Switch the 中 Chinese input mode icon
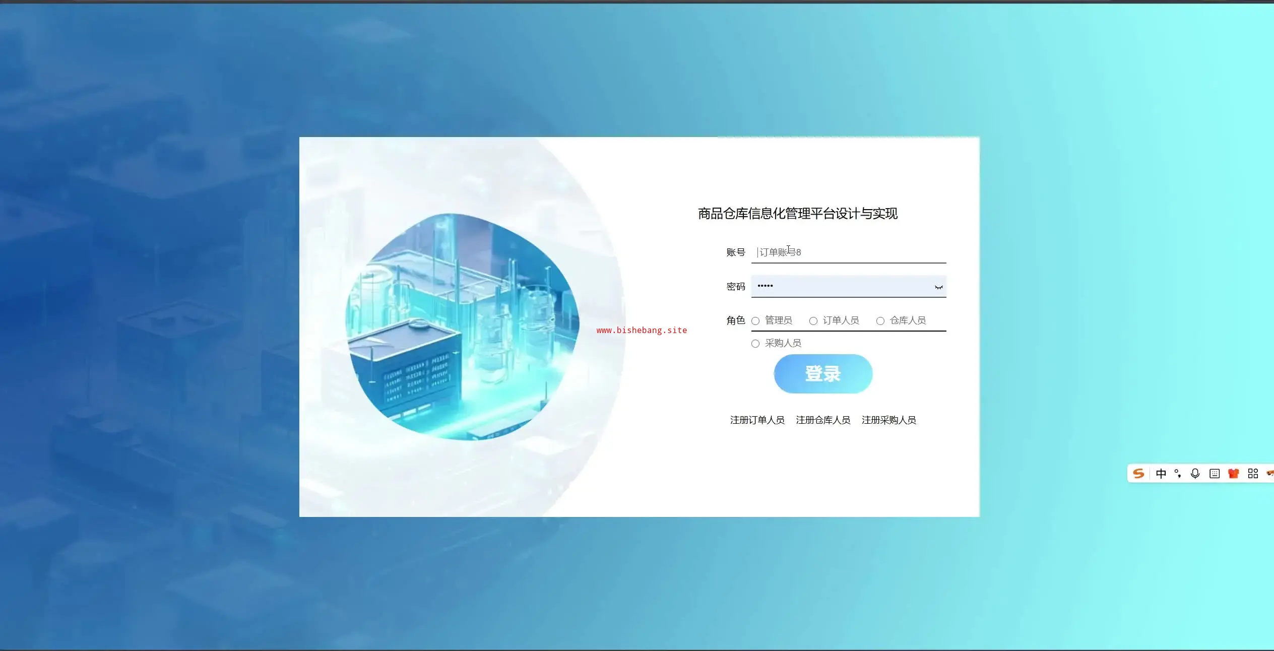1274x651 pixels. 1161,474
